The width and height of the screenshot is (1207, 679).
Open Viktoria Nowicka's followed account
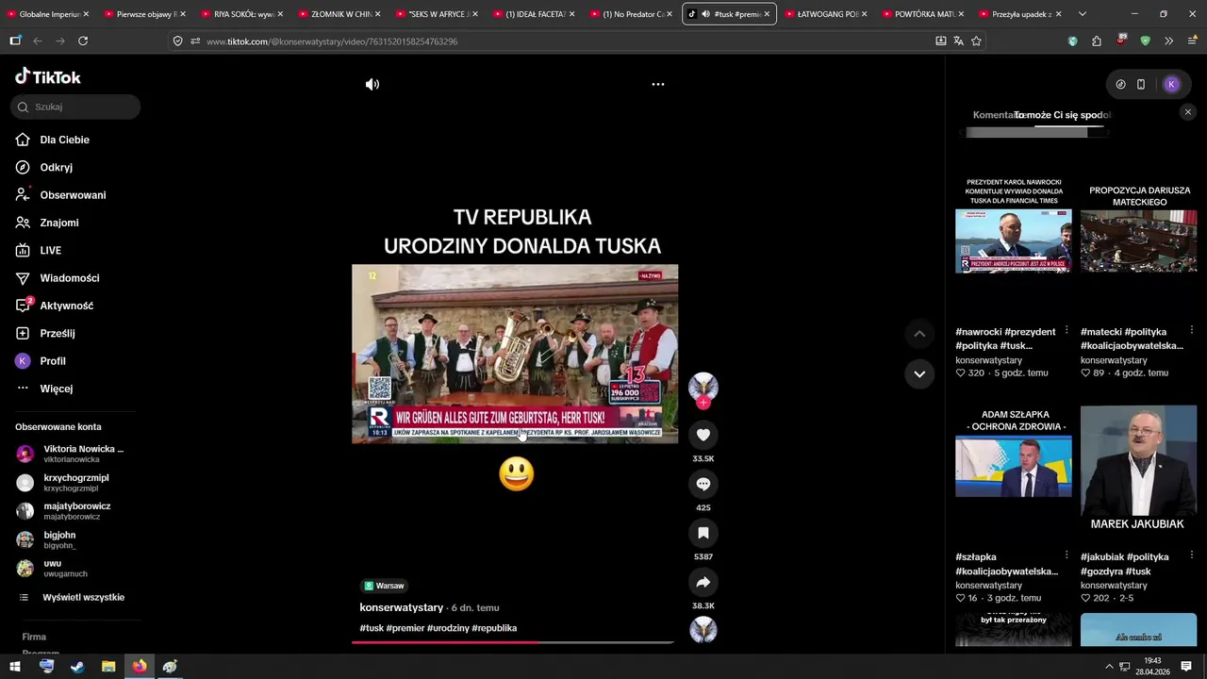click(71, 454)
